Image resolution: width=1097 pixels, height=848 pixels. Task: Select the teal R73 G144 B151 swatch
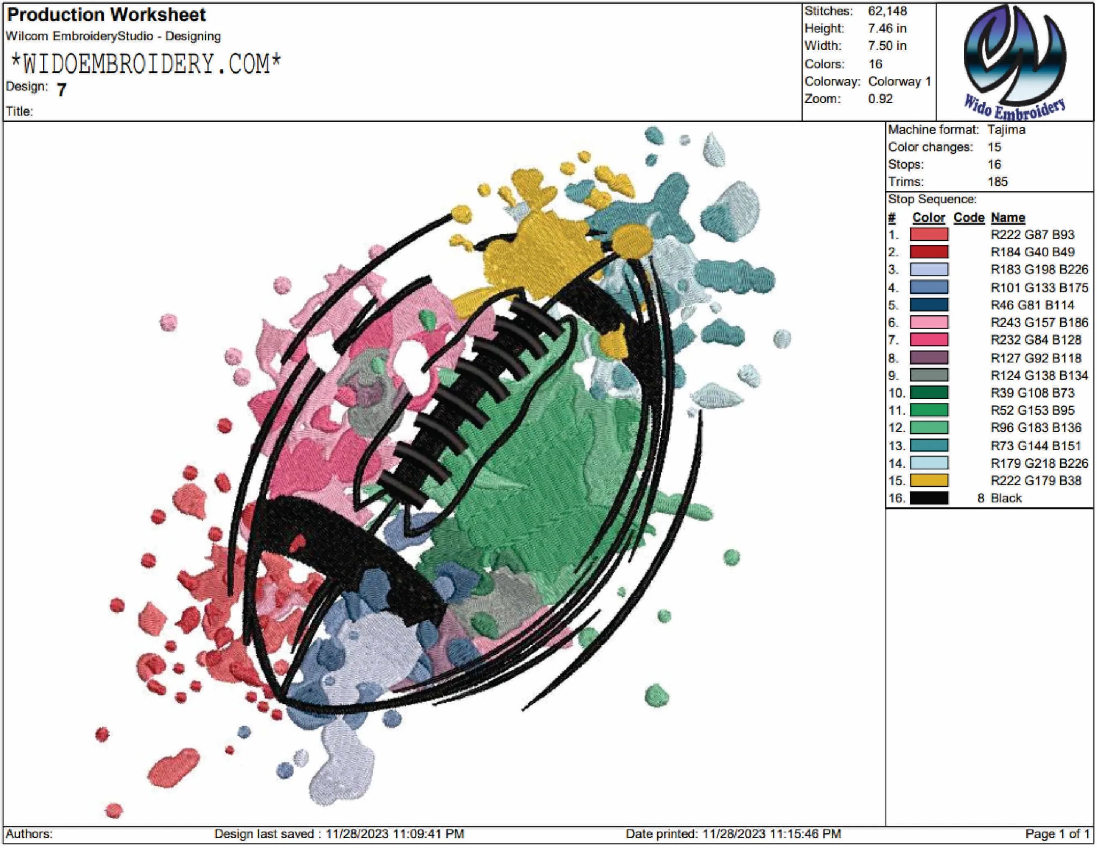coord(929,445)
